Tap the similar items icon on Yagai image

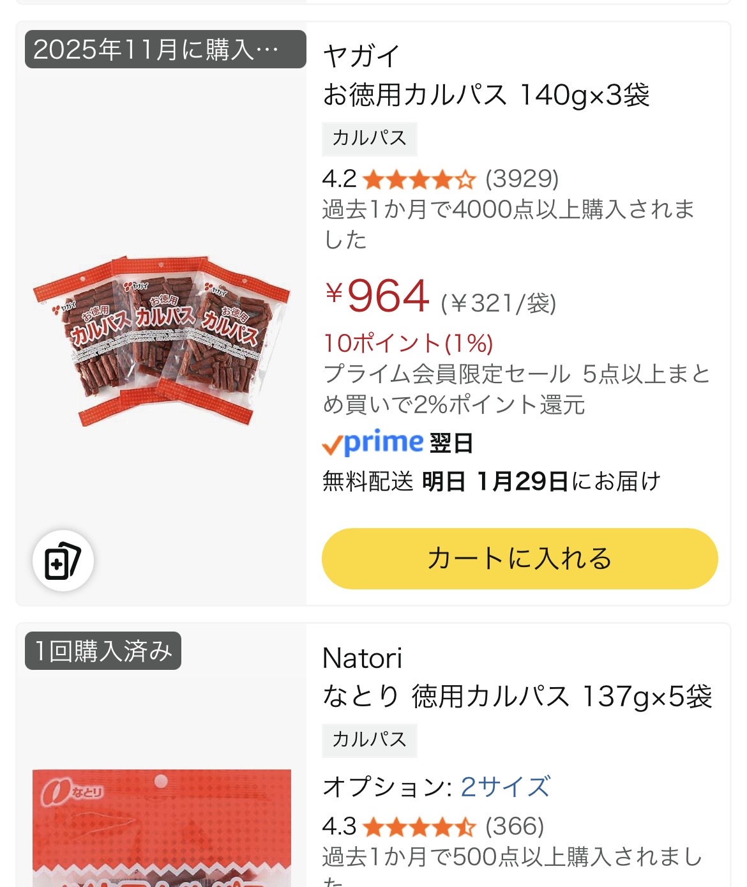[63, 561]
